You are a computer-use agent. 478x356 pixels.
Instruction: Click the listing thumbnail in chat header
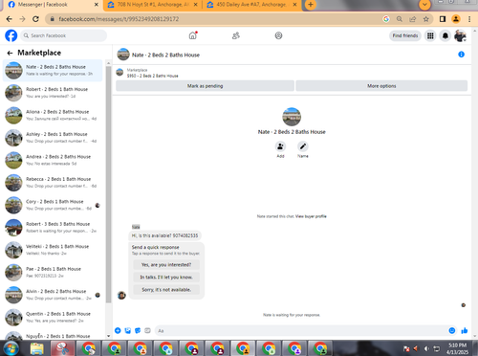[123, 55]
